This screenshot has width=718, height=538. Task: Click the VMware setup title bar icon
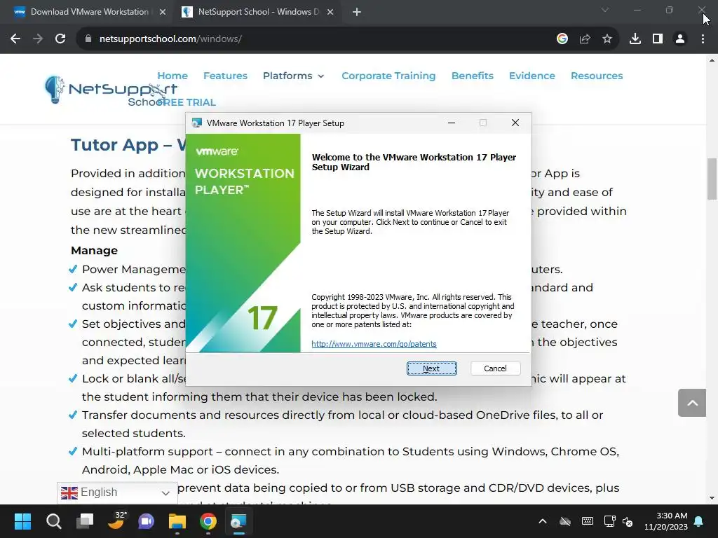[197, 123]
